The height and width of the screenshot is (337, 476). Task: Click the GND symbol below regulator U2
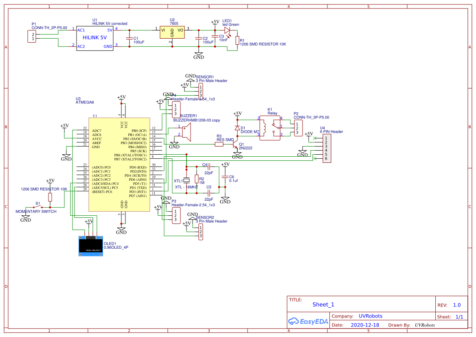click(x=198, y=55)
